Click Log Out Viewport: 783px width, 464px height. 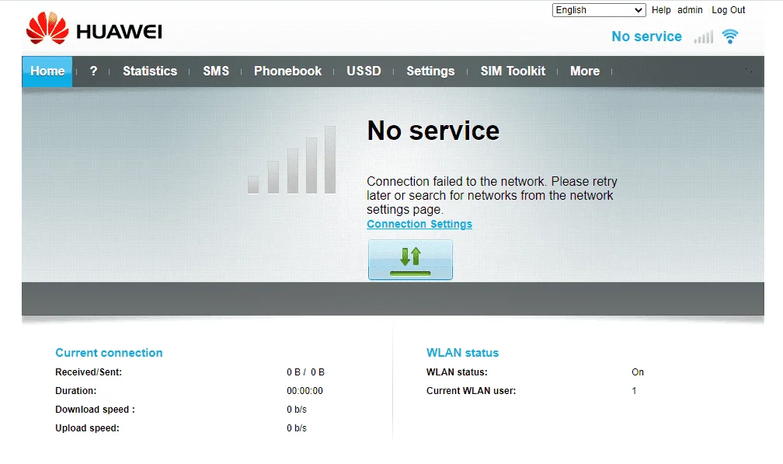coord(728,10)
